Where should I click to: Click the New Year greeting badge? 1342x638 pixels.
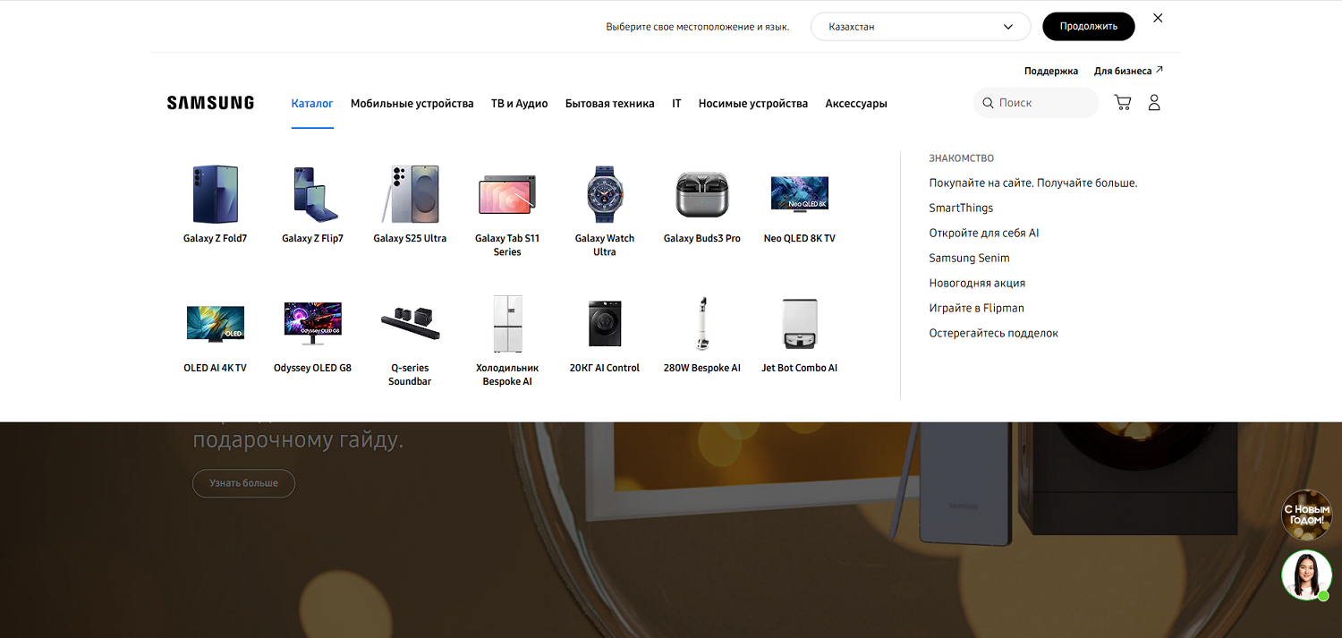coord(1306,515)
